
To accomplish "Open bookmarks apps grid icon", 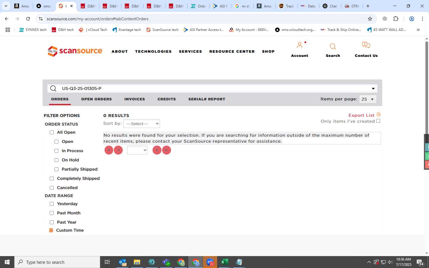I will (8, 30).
